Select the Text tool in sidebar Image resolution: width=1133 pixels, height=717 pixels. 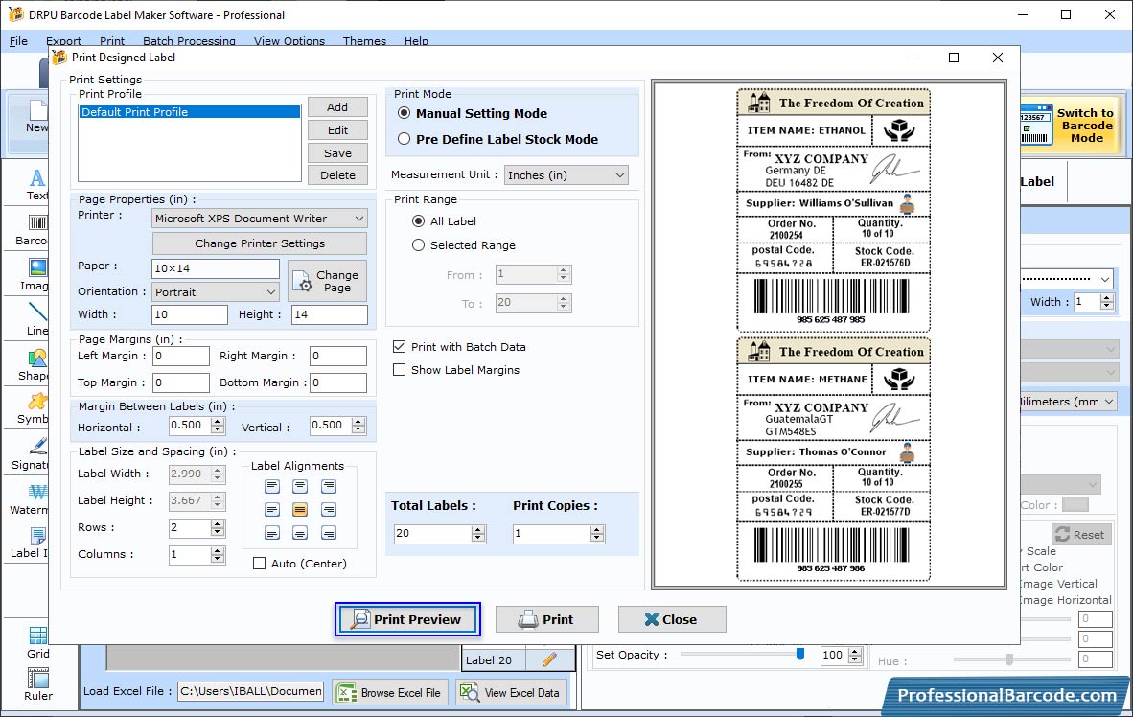(36, 184)
